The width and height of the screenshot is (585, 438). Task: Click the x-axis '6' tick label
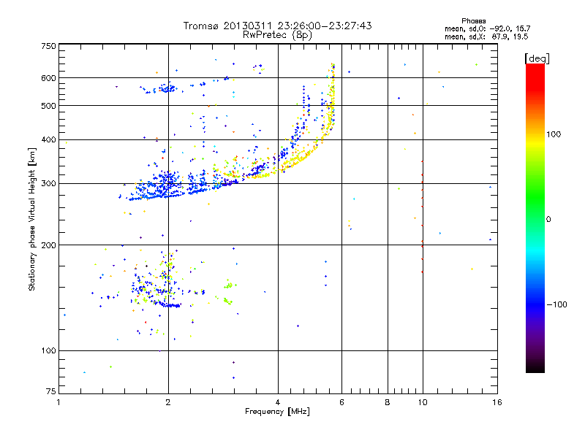pyautogui.click(x=341, y=402)
